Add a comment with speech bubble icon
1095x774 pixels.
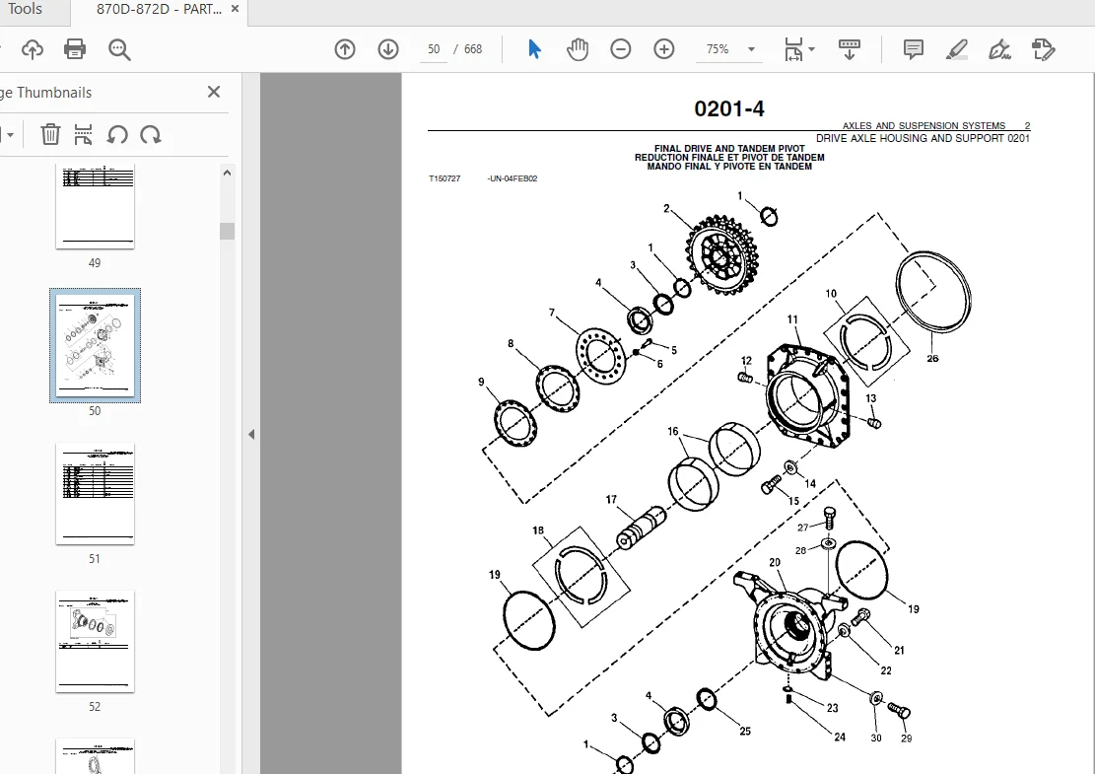[x=914, y=49]
